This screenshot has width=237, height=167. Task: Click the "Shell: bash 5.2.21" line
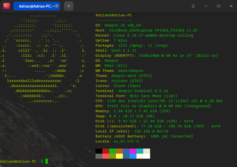[116, 50]
